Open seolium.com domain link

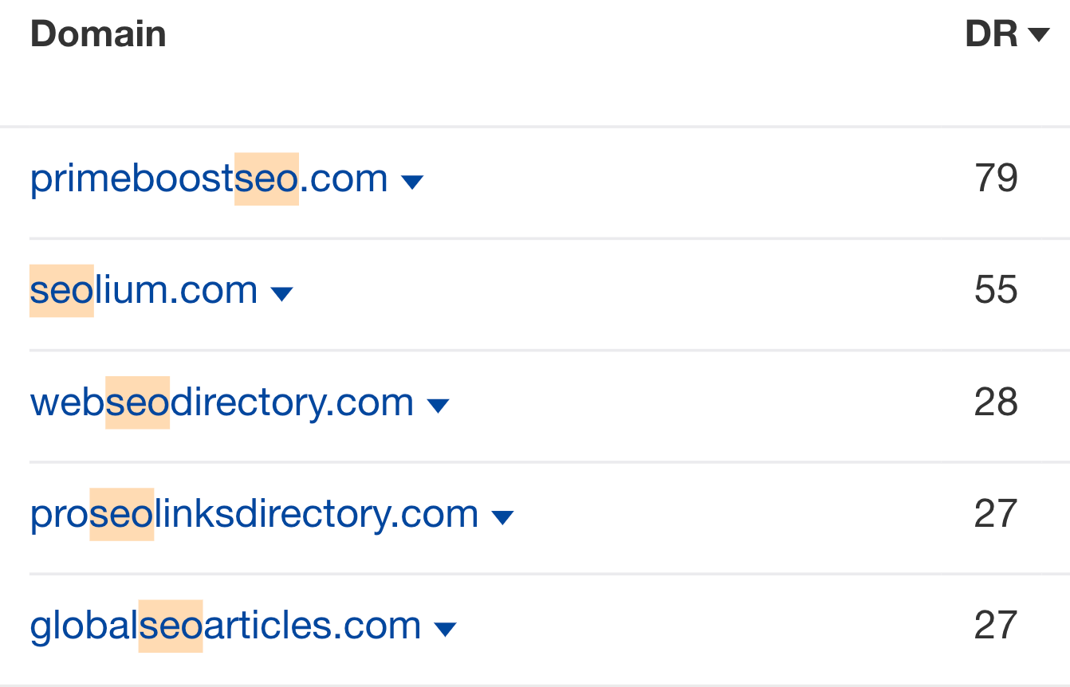tap(144, 290)
